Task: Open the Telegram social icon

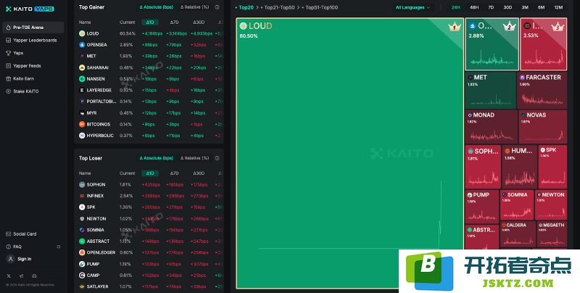Action: pos(22,276)
